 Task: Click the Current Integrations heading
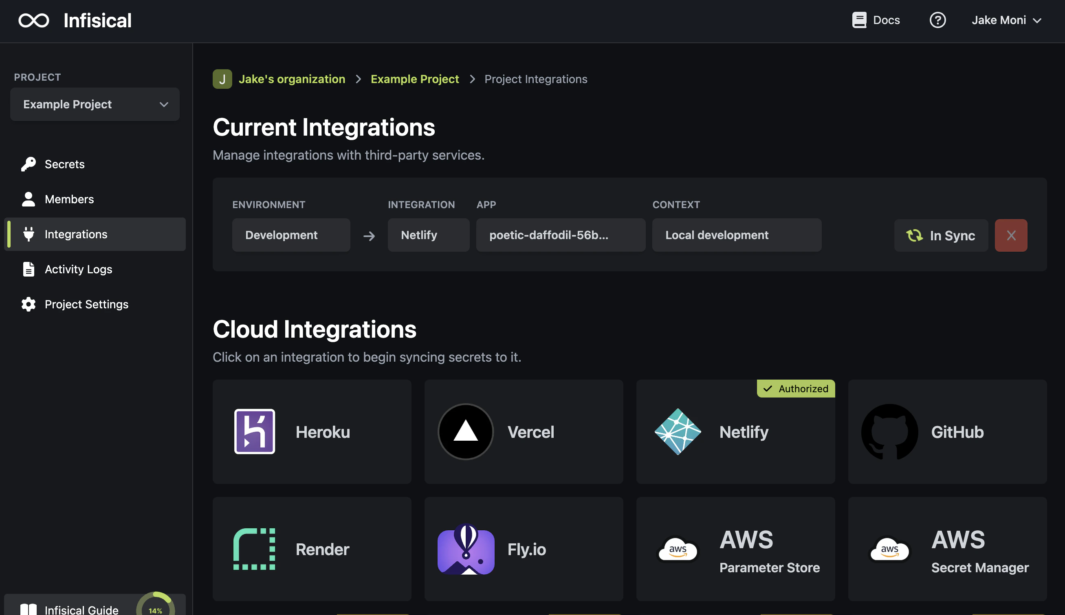point(323,127)
